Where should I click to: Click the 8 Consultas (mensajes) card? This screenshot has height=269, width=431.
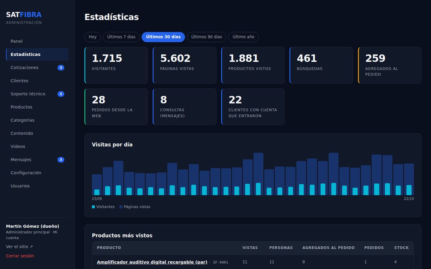[185, 107]
